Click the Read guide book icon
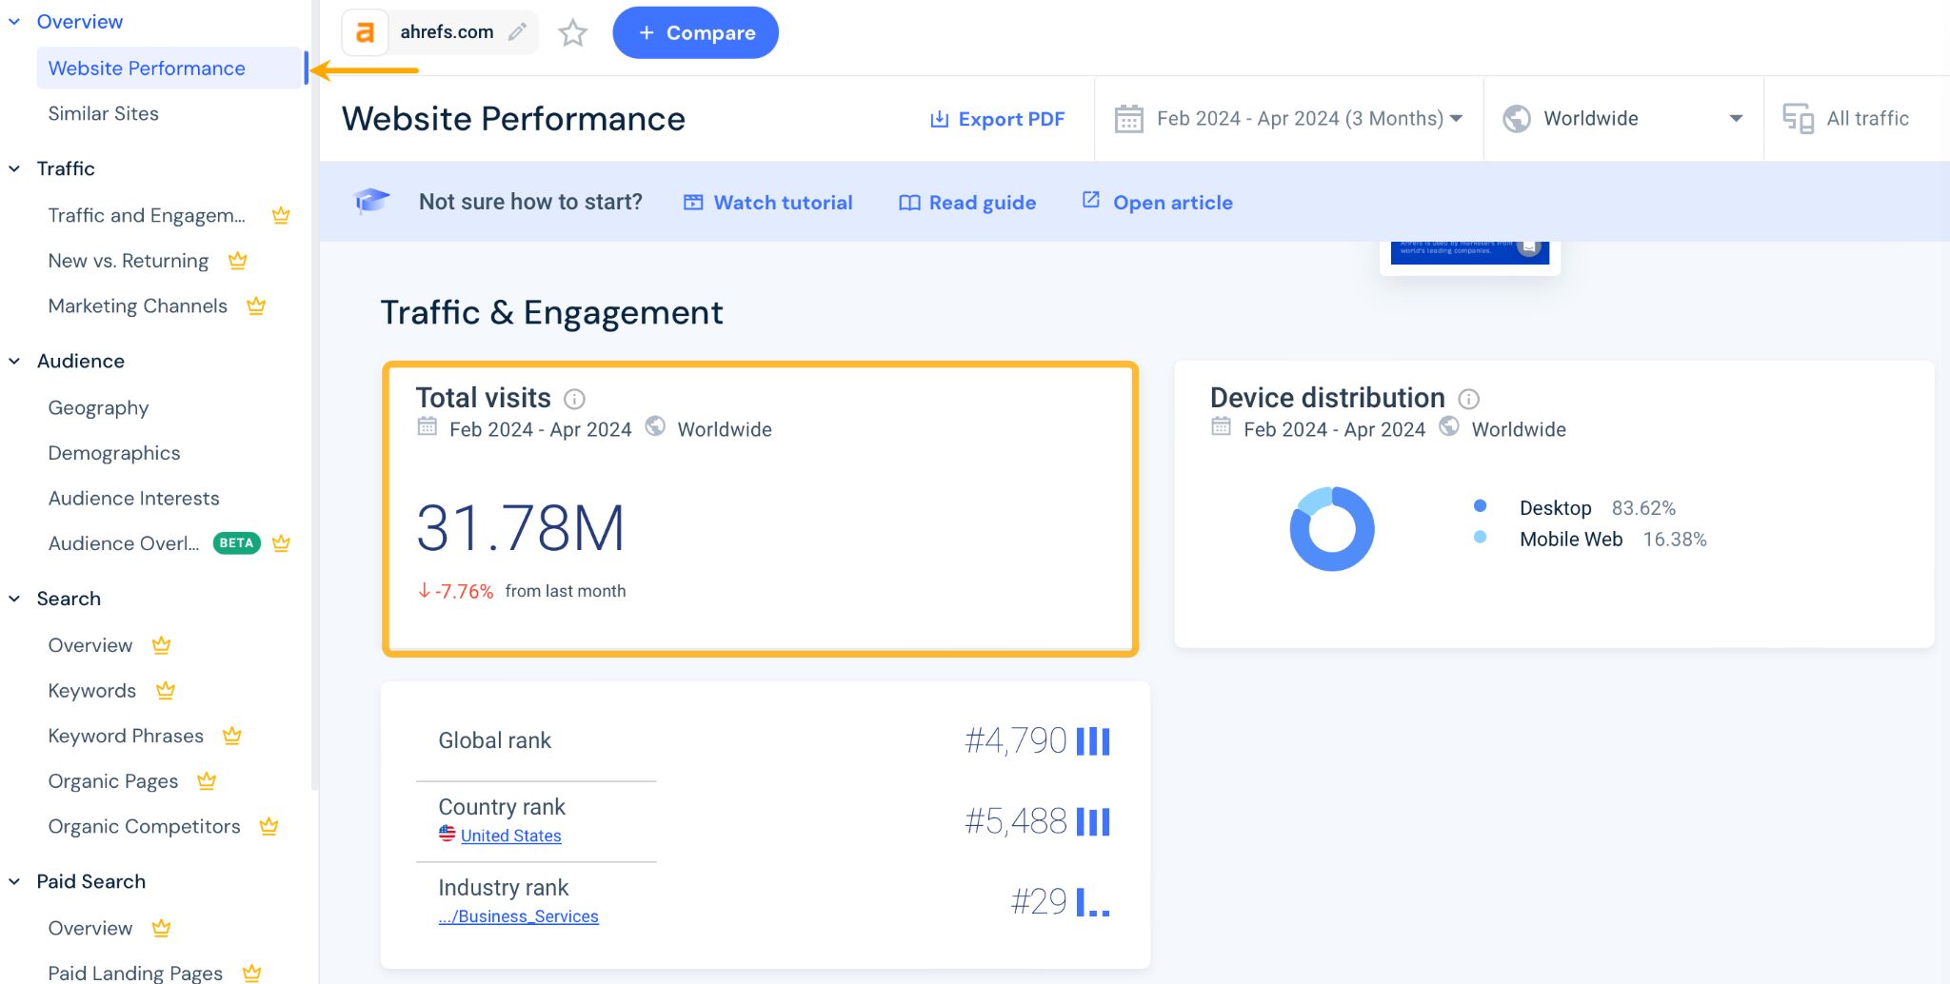The width and height of the screenshot is (1950, 984). tap(909, 202)
